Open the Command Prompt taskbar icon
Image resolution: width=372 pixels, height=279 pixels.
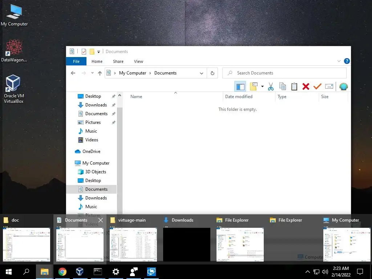(97, 272)
